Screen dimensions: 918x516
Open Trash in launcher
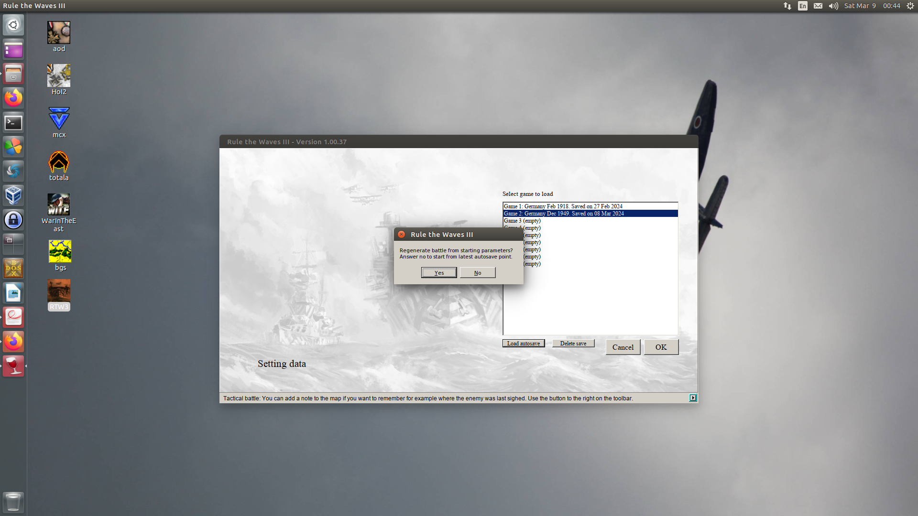[13, 502]
